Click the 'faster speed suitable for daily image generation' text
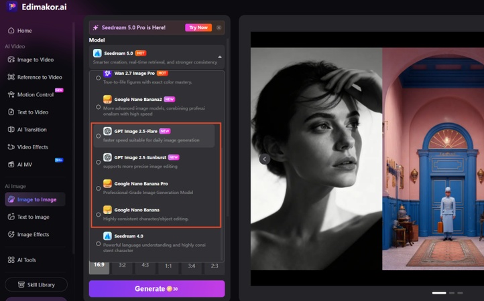484x301 pixels. tap(152, 140)
